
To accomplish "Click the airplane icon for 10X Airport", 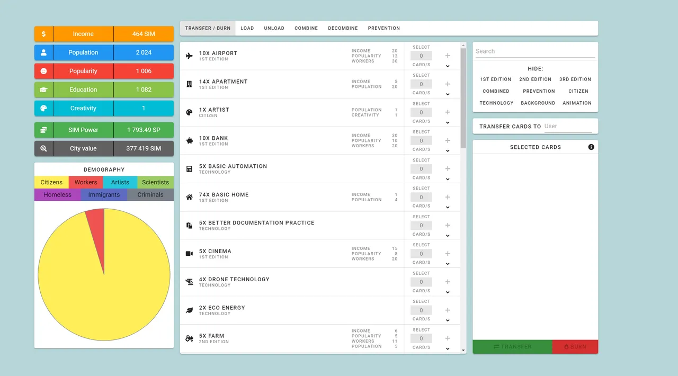I will (x=189, y=56).
